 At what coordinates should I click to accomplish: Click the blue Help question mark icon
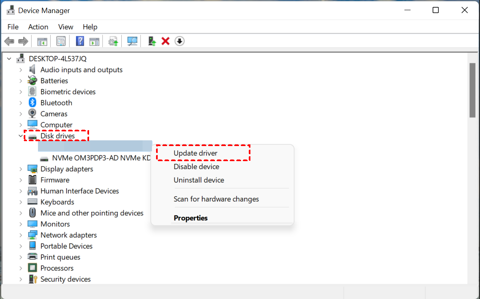point(80,41)
